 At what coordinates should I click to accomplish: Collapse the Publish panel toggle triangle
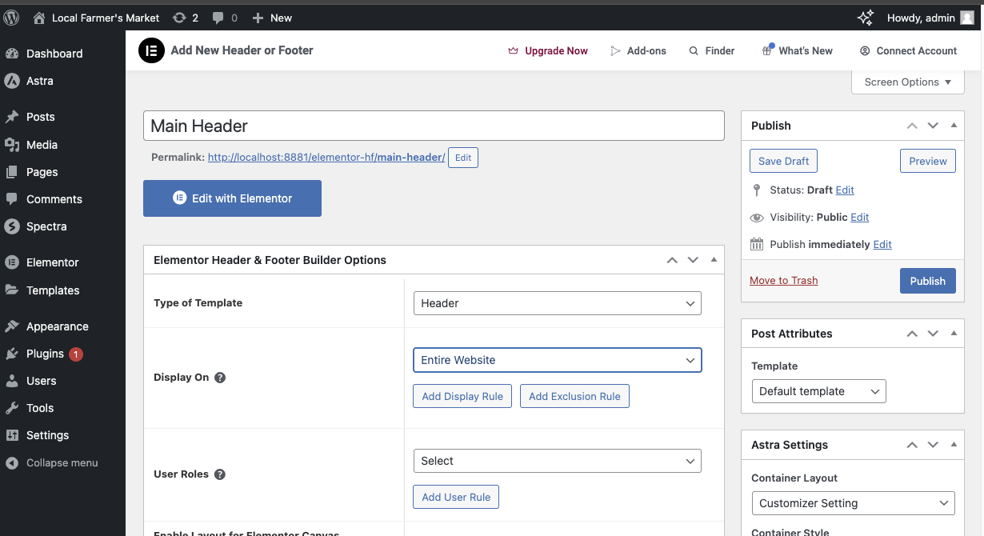[954, 126]
